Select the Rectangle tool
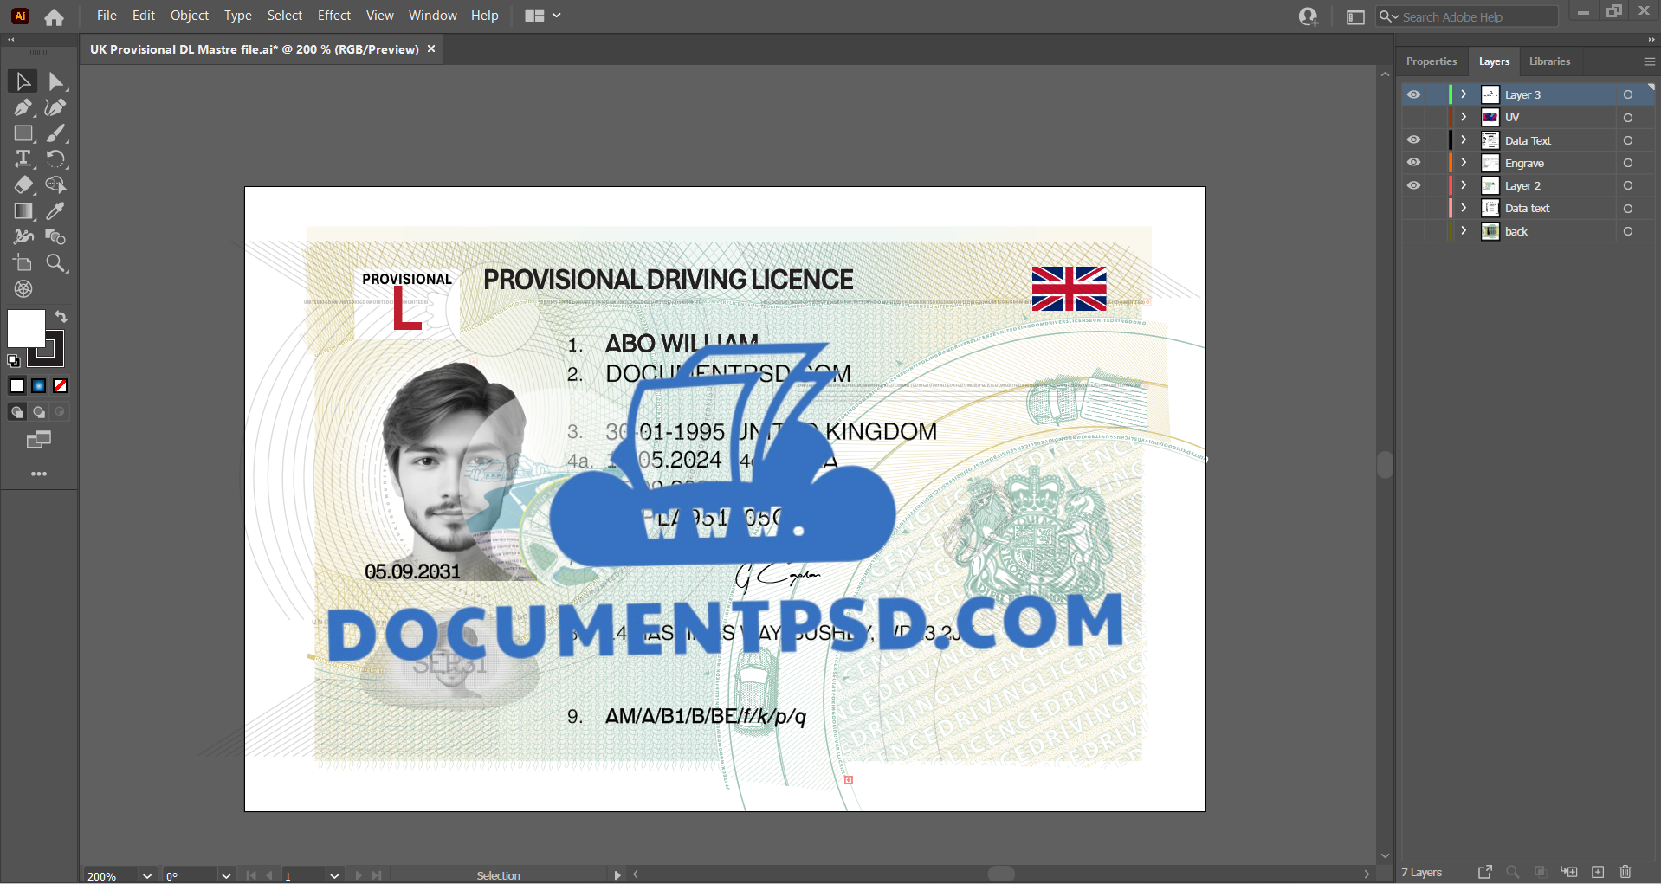 pyautogui.click(x=23, y=133)
